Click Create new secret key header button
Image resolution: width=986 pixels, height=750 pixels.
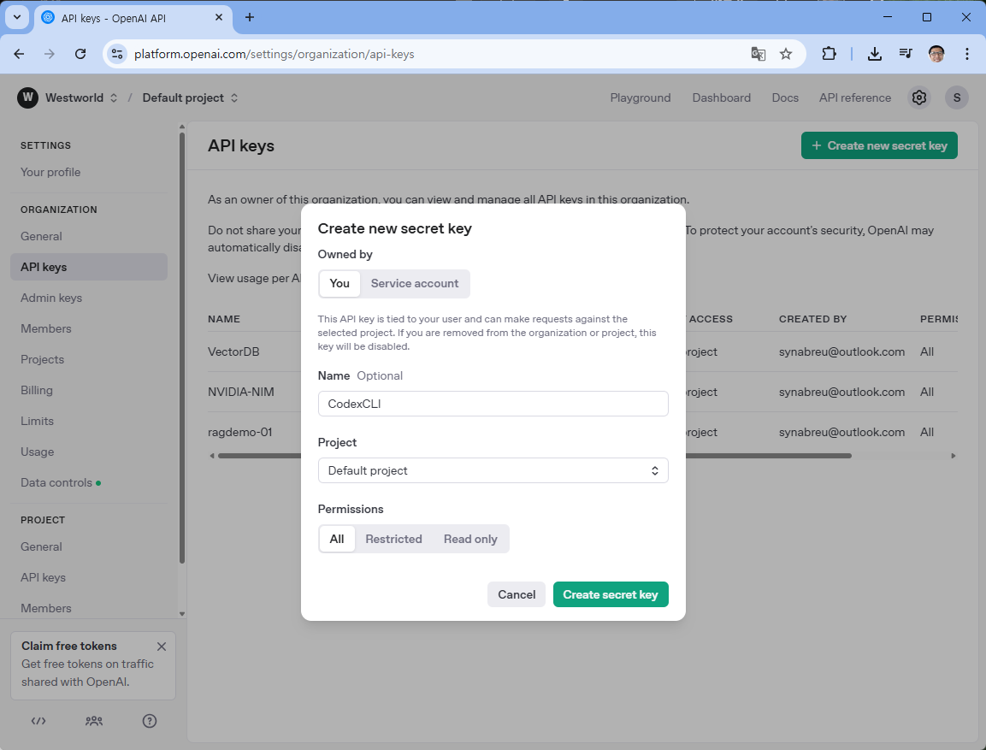[879, 145]
